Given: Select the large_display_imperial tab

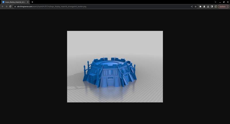Looking at the screenshot, I should click(15, 2).
